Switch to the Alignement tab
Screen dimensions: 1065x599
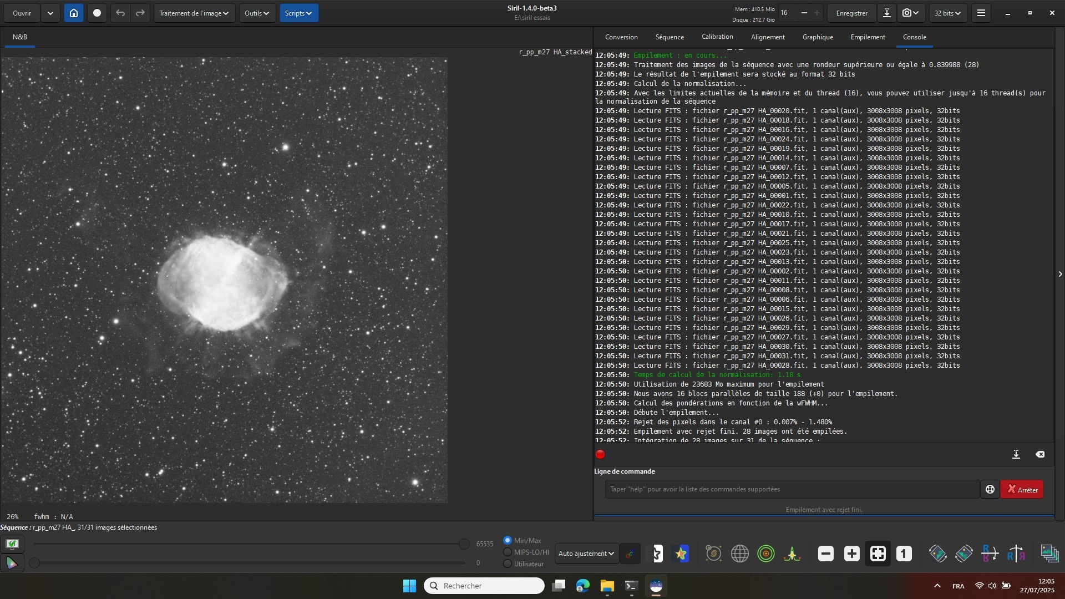pyautogui.click(x=768, y=37)
